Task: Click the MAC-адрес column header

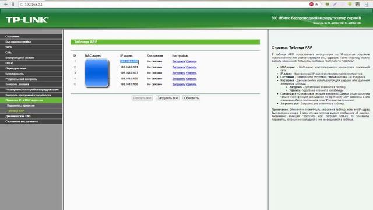Action: (93, 56)
